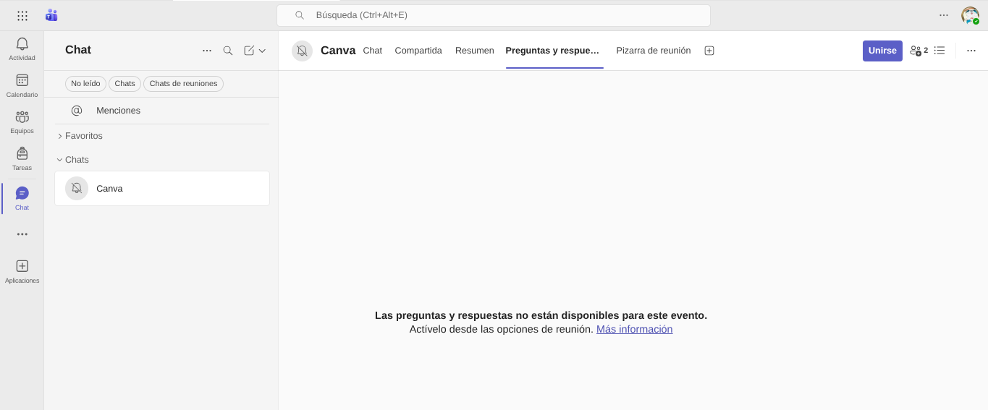Switch to Pizarra de reunión tab
Screen dimensions: 988x410
pyautogui.click(x=654, y=51)
